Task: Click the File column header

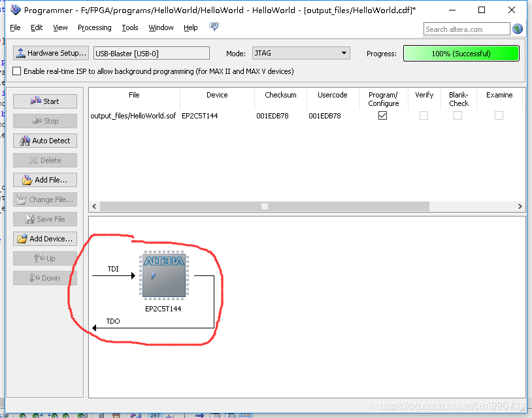Action: click(x=134, y=95)
